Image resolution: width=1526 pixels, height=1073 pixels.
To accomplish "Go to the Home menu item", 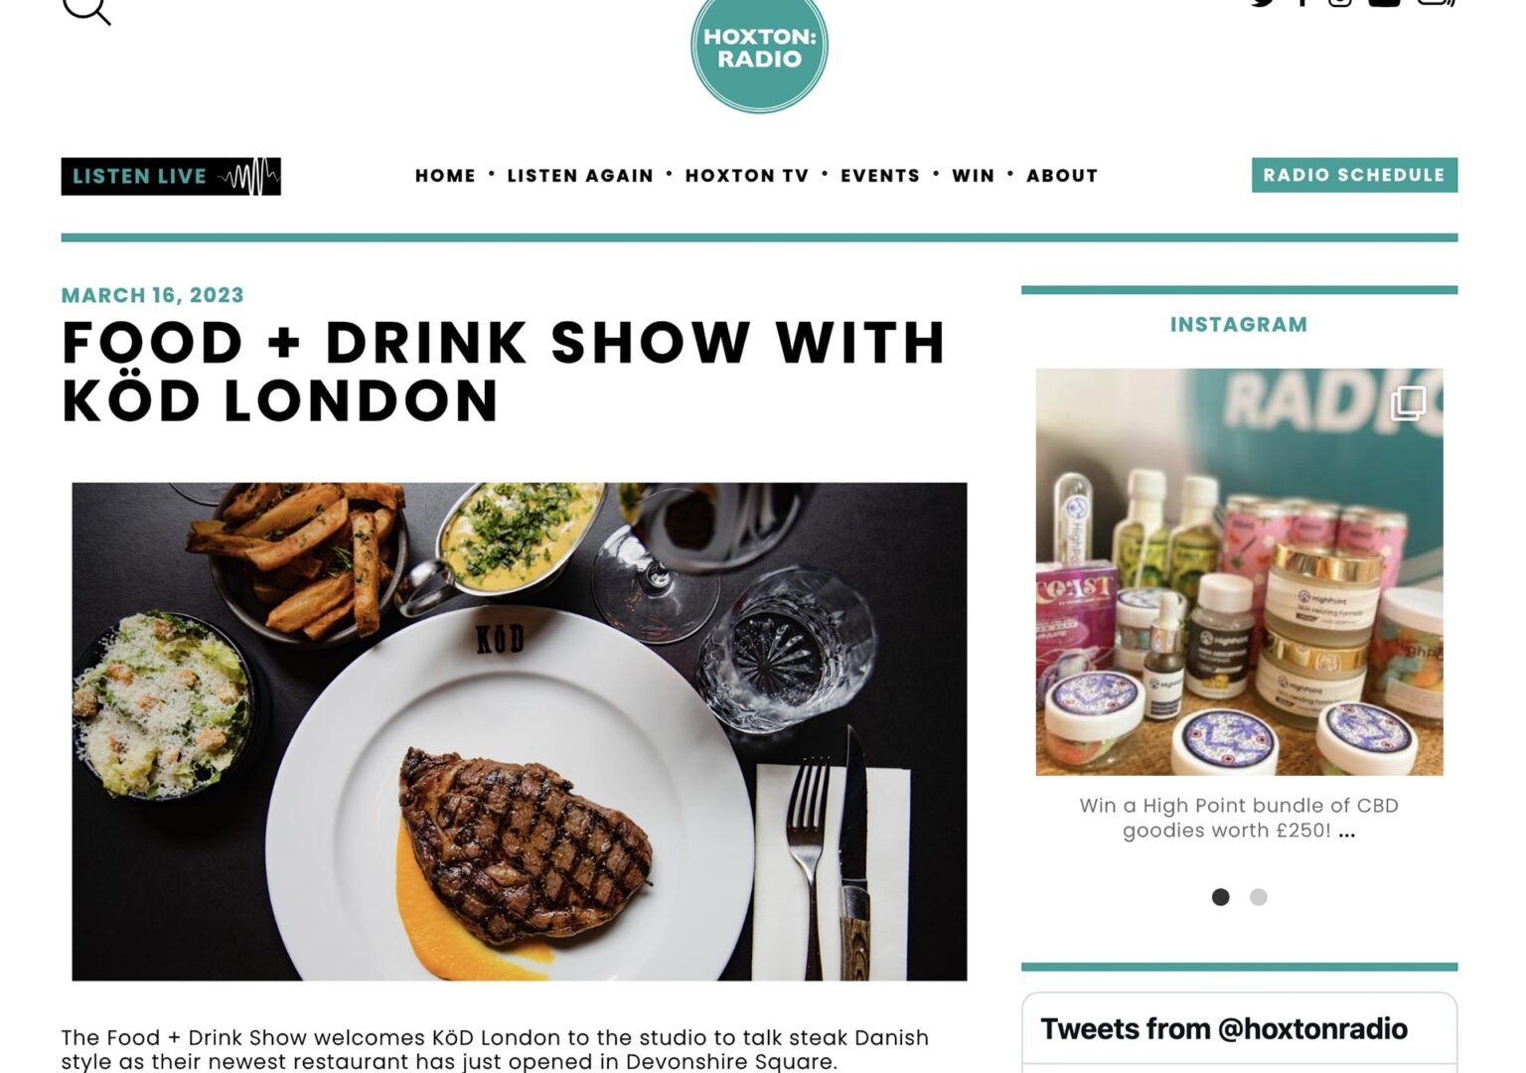I will pos(445,176).
